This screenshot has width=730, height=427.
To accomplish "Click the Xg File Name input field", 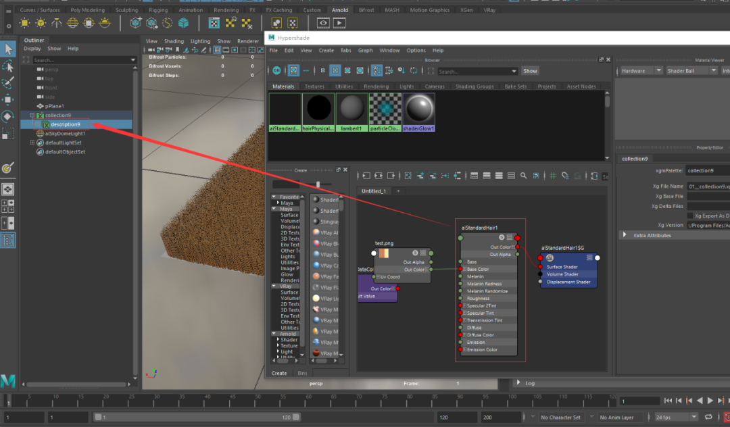I will point(708,186).
